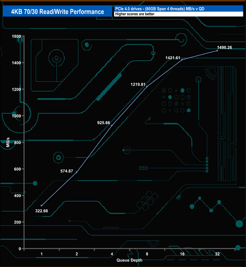Click the 0 y-axis label

tap(20, 249)
